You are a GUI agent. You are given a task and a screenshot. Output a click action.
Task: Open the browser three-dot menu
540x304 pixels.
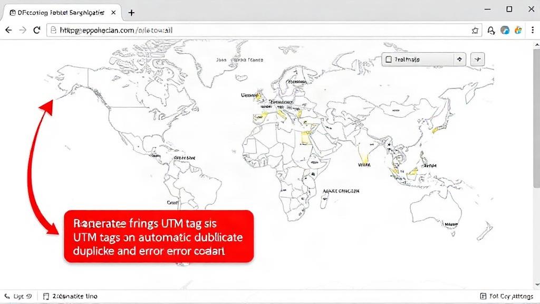pyautogui.click(x=533, y=30)
